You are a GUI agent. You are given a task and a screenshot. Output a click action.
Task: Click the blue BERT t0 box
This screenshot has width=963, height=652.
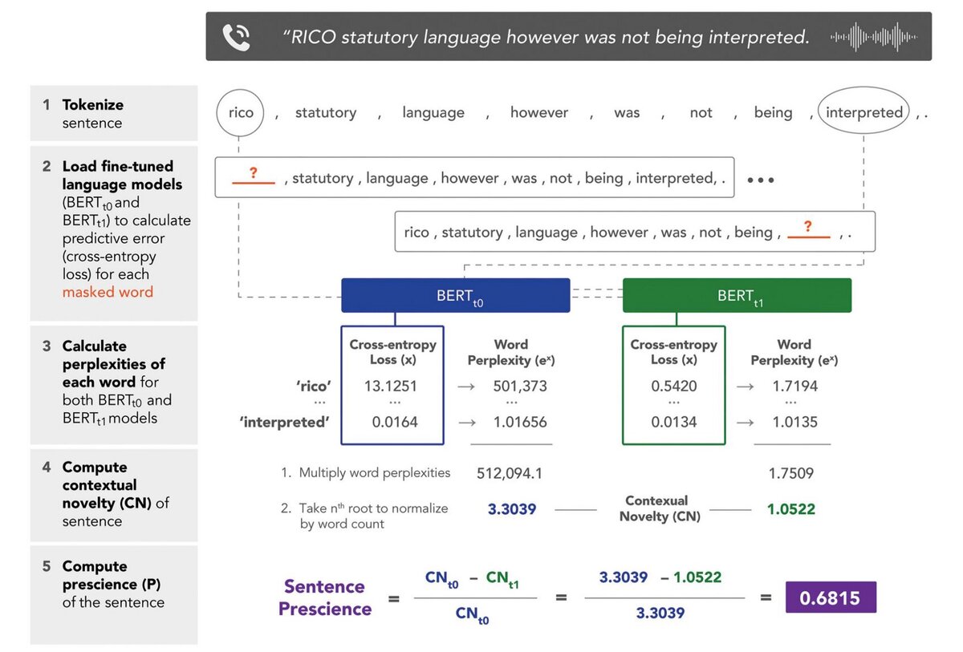pyautogui.click(x=455, y=295)
